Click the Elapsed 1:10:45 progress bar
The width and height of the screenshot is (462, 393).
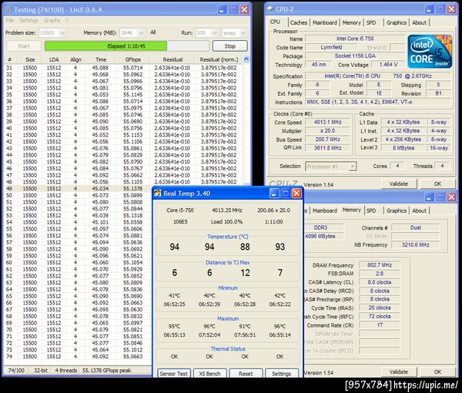(127, 46)
